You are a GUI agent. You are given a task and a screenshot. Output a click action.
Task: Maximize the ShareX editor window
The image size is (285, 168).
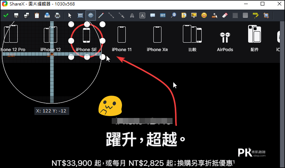point(263,4)
